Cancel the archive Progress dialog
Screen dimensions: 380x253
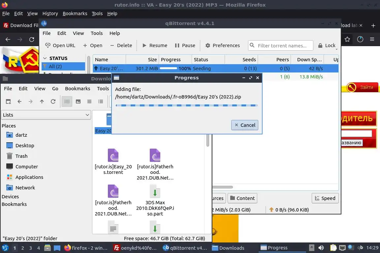(245, 125)
